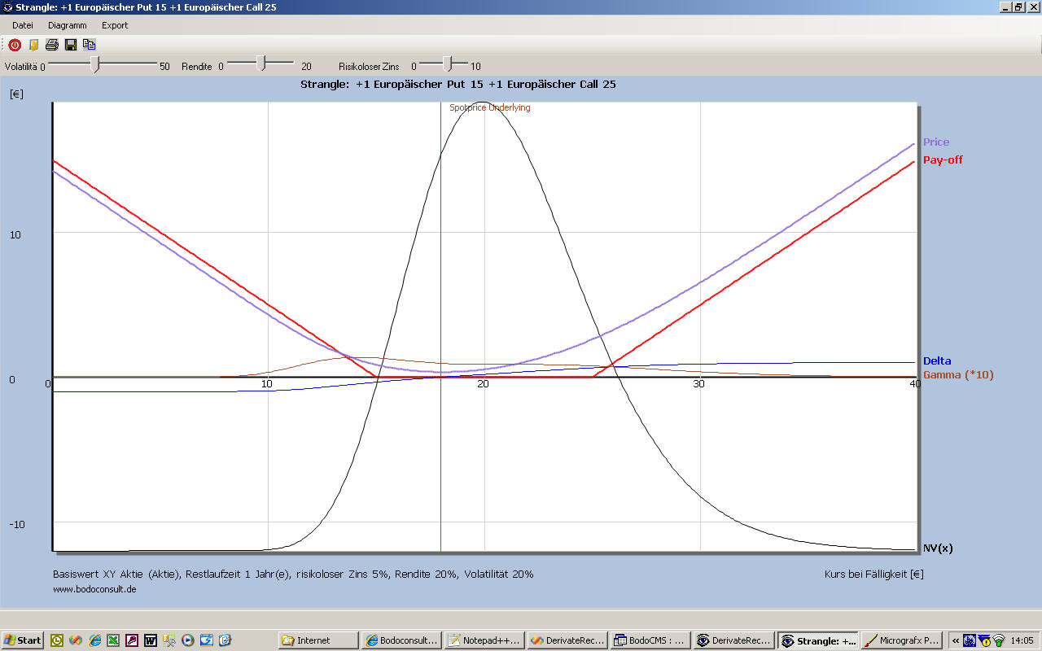Click the Risikoloser Zins slider handle
Image resolution: width=1042 pixels, height=651 pixels.
[x=447, y=63]
